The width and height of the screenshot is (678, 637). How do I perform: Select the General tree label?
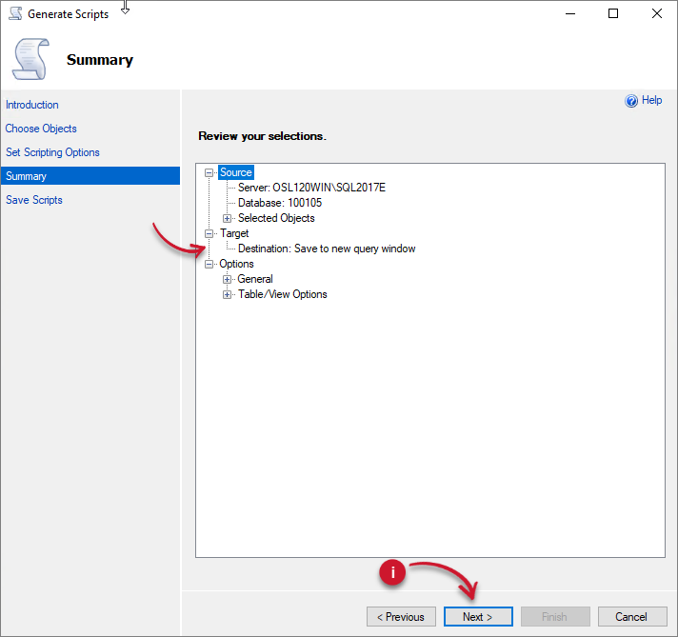(254, 279)
